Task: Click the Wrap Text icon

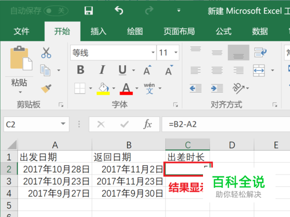Action: pyautogui.click(x=260, y=52)
